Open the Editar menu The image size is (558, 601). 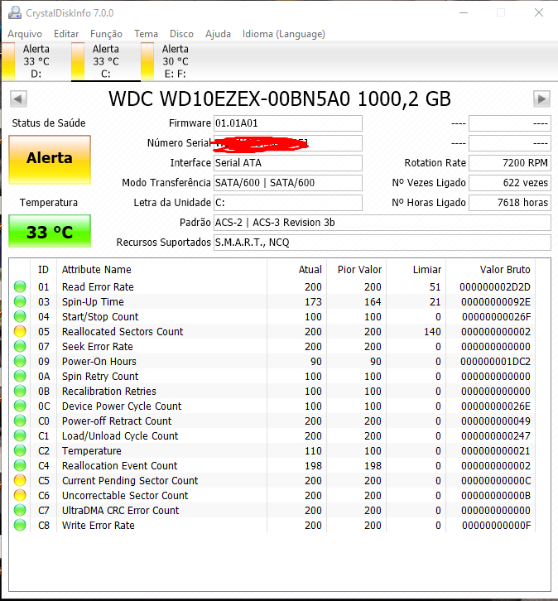pyautogui.click(x=66, y=34)
